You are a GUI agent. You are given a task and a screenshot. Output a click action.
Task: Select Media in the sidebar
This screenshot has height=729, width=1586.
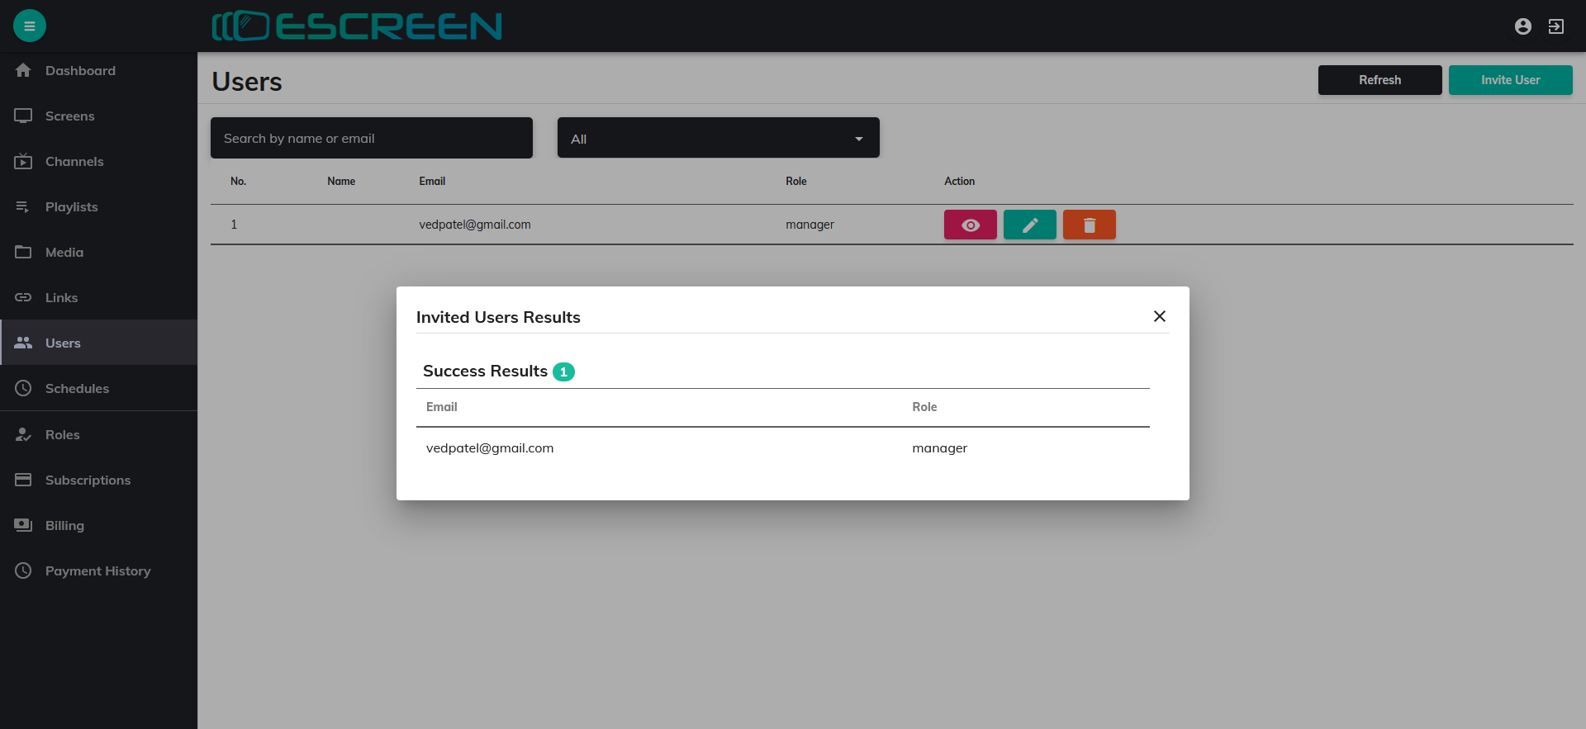point(64,253)
